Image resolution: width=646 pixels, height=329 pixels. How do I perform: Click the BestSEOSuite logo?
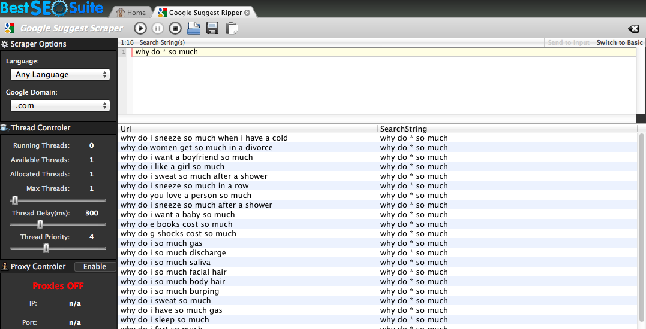(52, 8)
